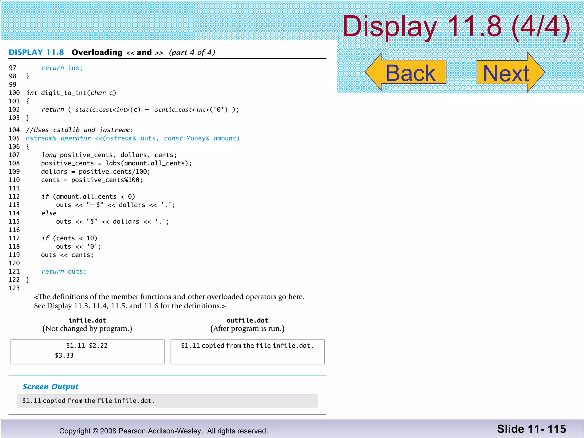Click '(After program is run.)' caption
The image size is (584, 438).
pyautogui.click(x=247, y=329)
